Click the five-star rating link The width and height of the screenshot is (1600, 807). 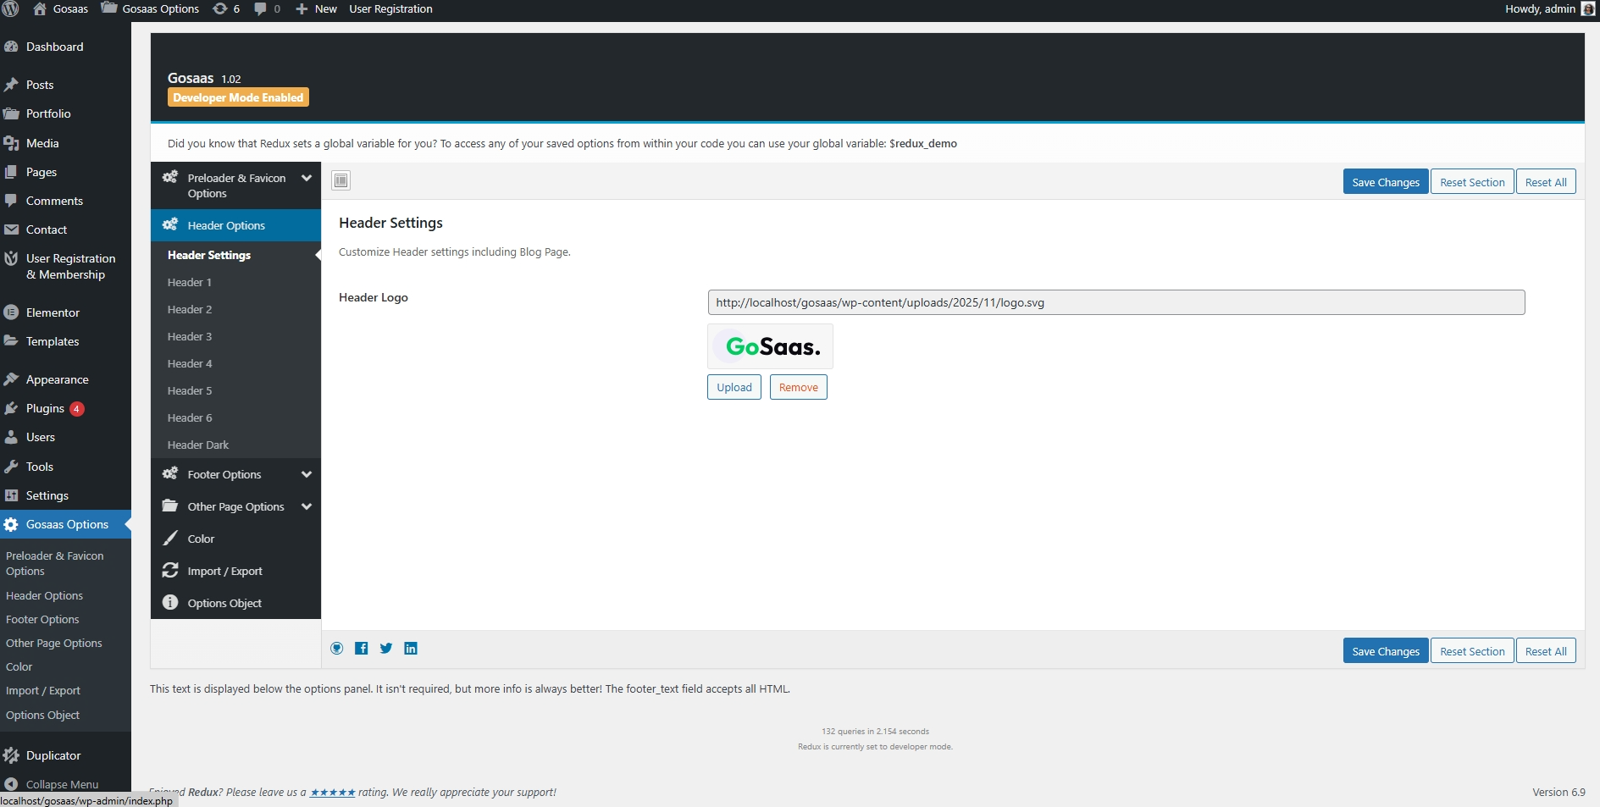click(332, 793)
